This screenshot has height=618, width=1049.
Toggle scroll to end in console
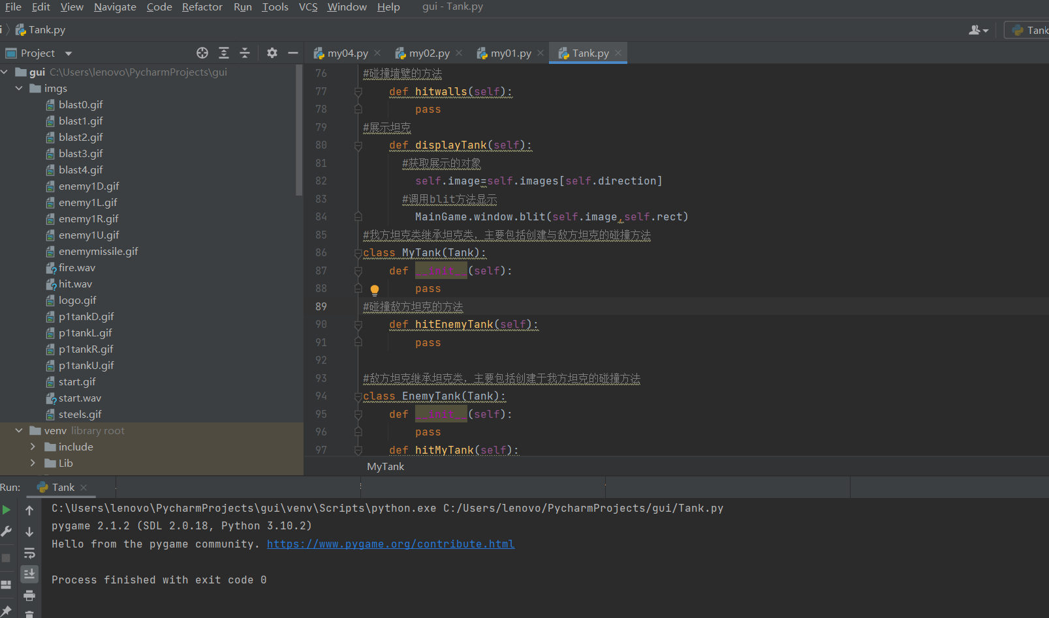pyautogui.click(x=29, y=574)
